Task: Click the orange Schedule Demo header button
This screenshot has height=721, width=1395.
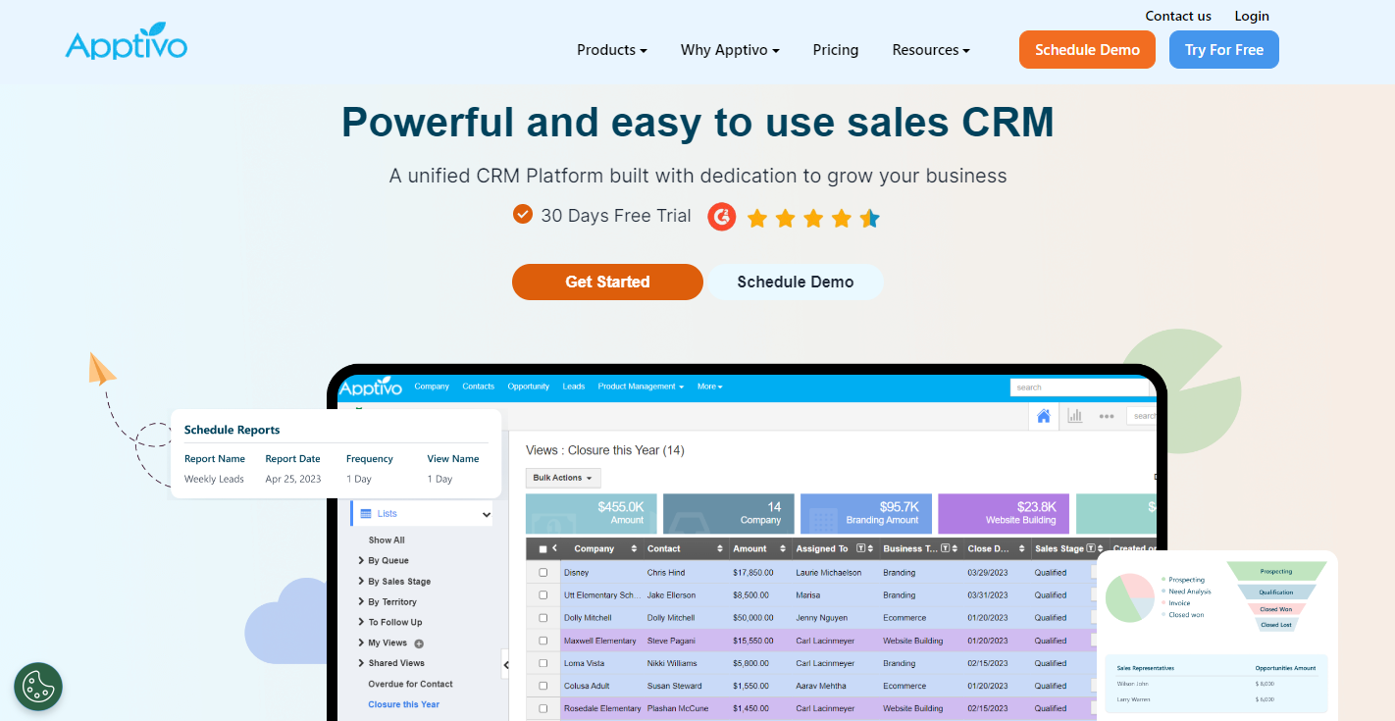Action: pos(1088,50)
